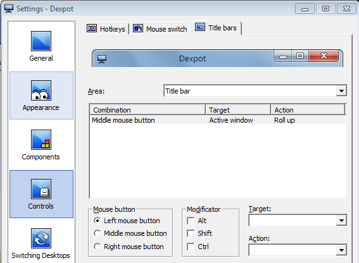The image size is (359, 263).
Task: Click the General category label
Action: 41,58
